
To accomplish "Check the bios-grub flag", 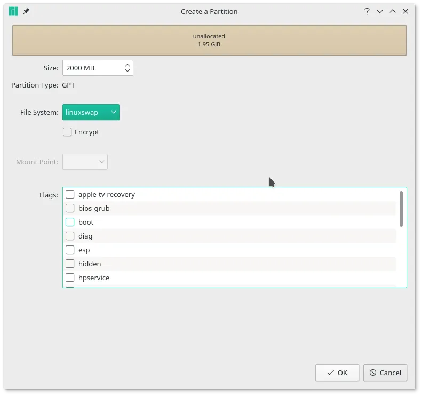I will 70,208.
